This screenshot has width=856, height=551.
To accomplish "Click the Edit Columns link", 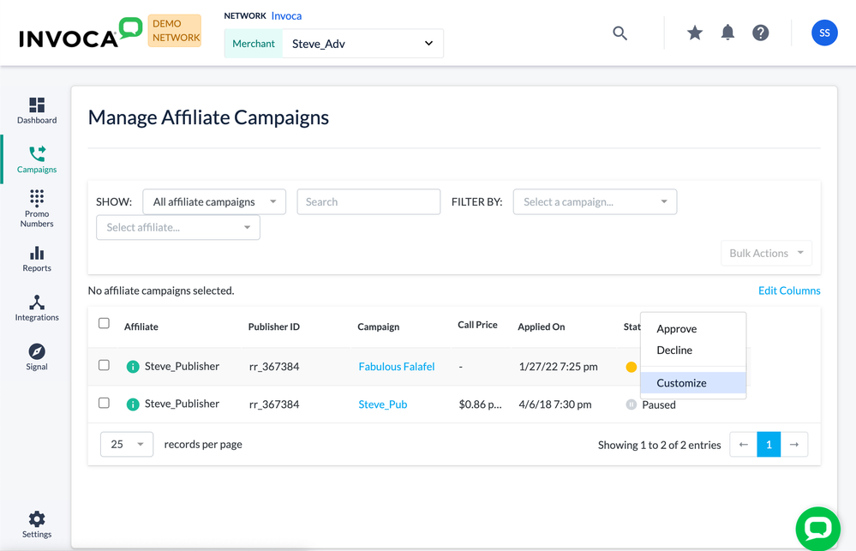I will 789,290.
